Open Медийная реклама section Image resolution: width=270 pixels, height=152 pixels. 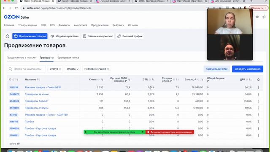(x=65, y=36)
